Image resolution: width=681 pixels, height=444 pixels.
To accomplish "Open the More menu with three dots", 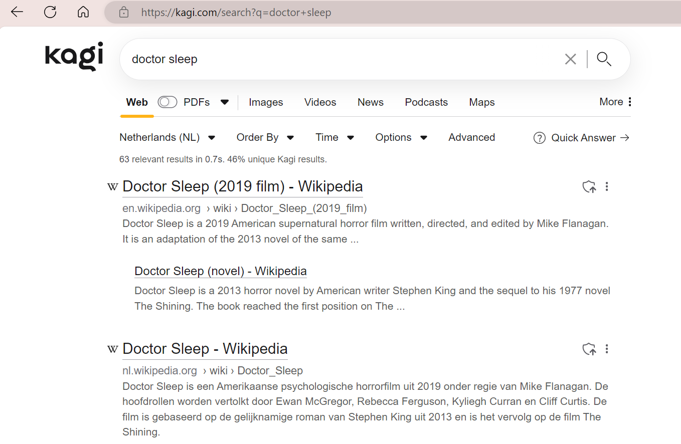I will [x=615, y=102].
